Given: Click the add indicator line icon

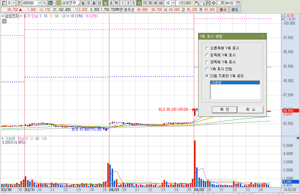Looking at the screenshot, I should pos(202,3).
